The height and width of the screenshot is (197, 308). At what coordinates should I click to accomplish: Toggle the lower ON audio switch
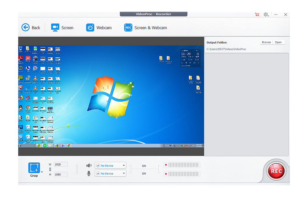coord(144,174)
